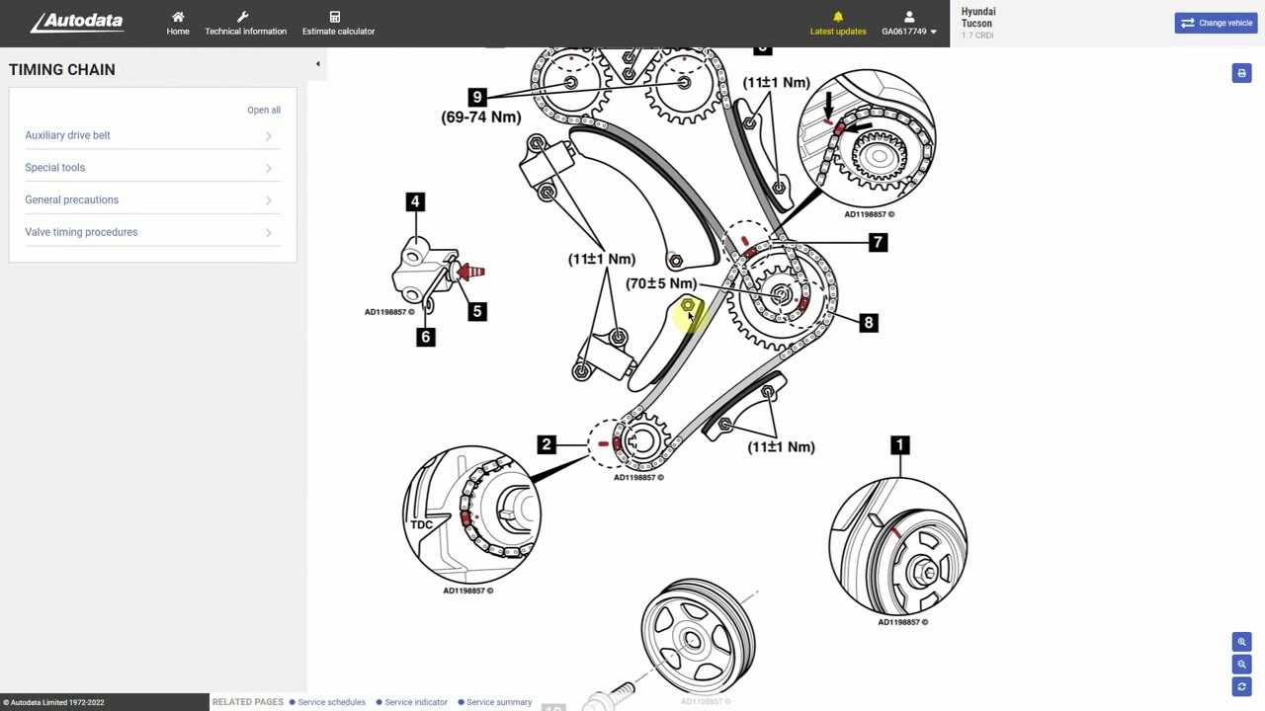Image resolution: width=1265 pixels, height=711 pixels.
Task: Open Service schedules related page
Action: (331, 702)
